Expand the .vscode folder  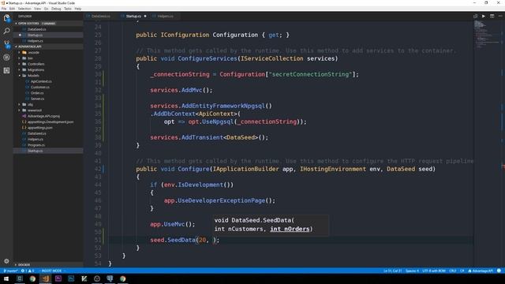click(33, 53)
